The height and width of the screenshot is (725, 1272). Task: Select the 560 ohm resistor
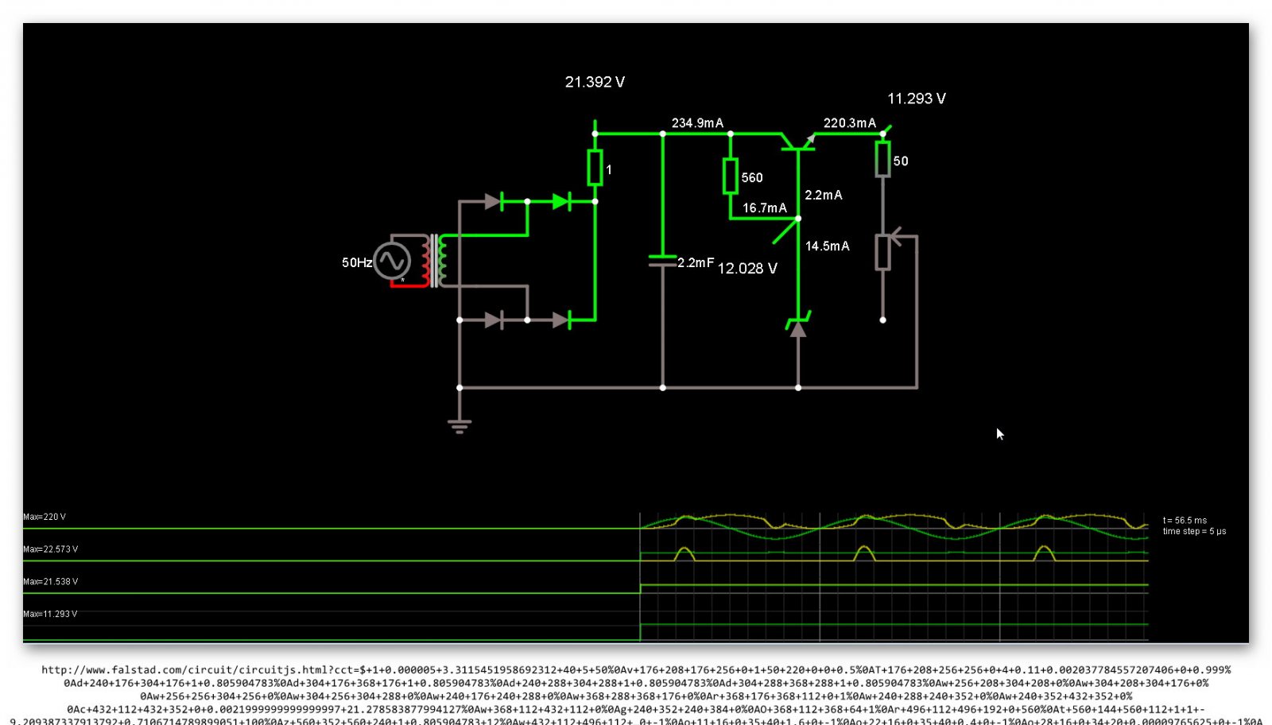[x=730, y=176]
